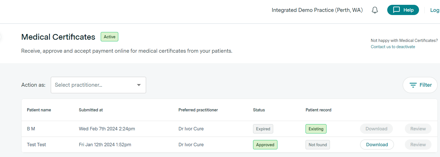Review the Test Test certificate request

[x=418, y=145]
